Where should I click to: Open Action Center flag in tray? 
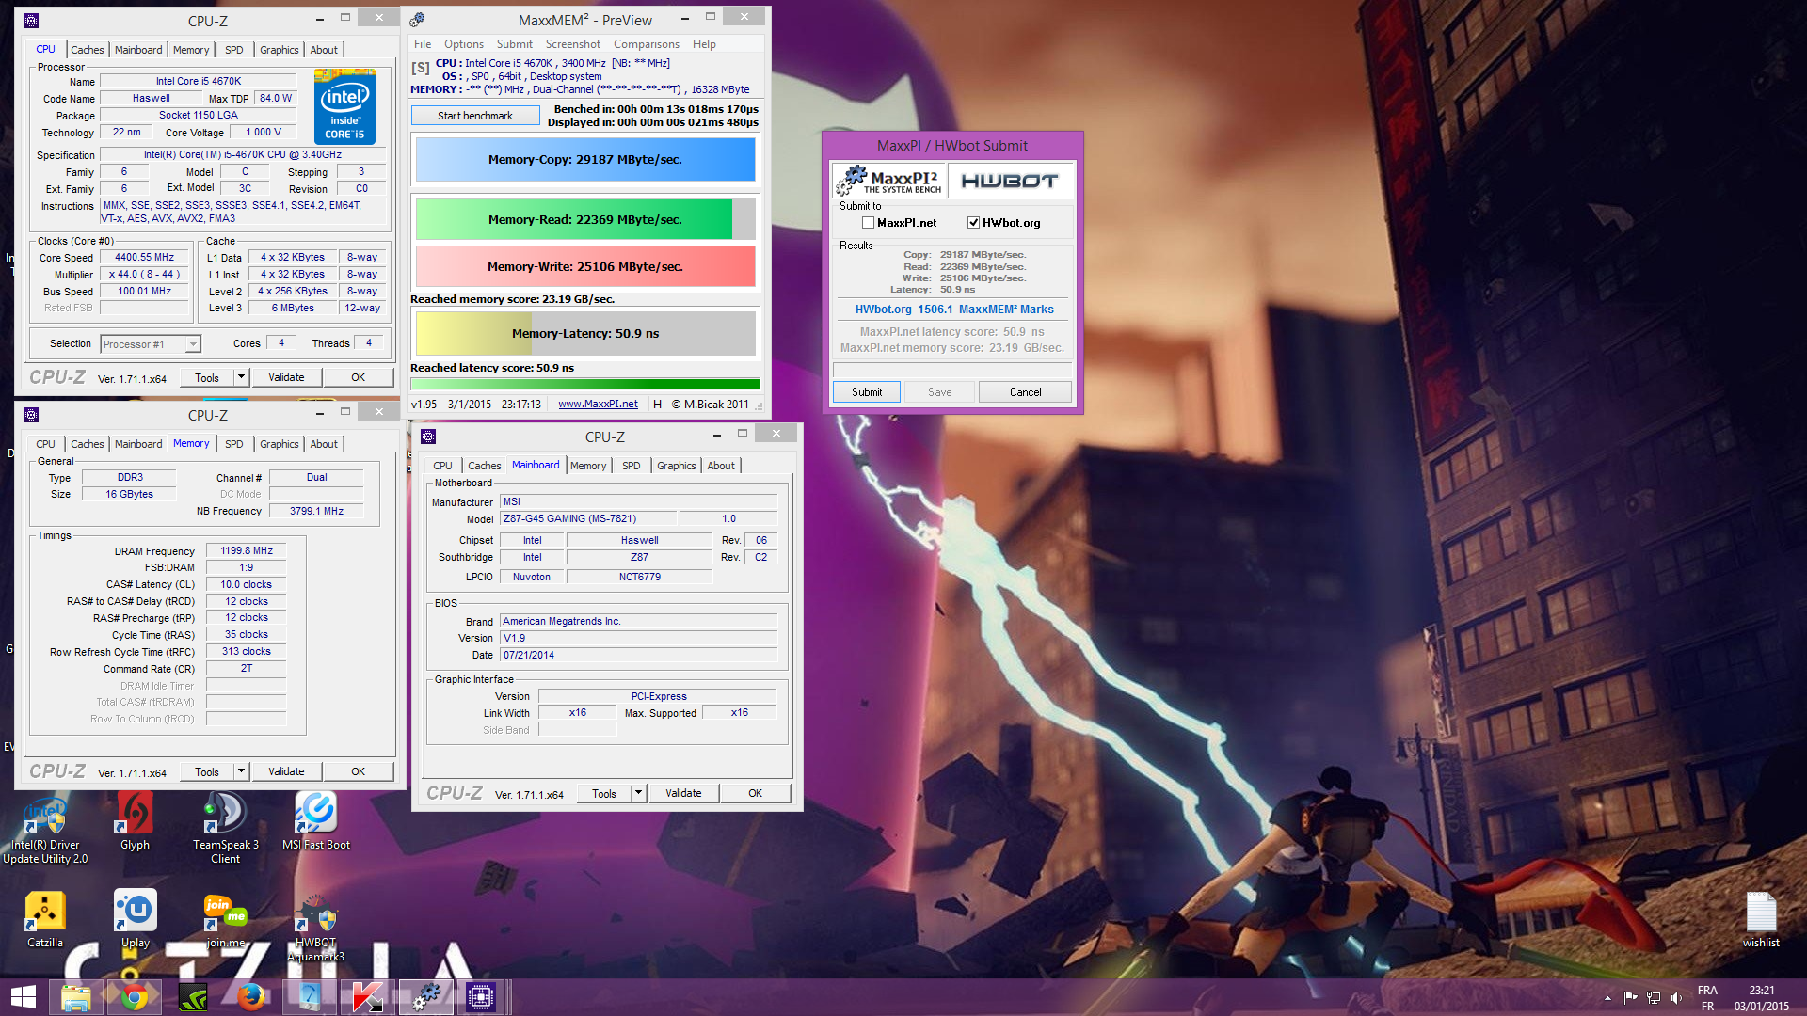click(1631, 997)
